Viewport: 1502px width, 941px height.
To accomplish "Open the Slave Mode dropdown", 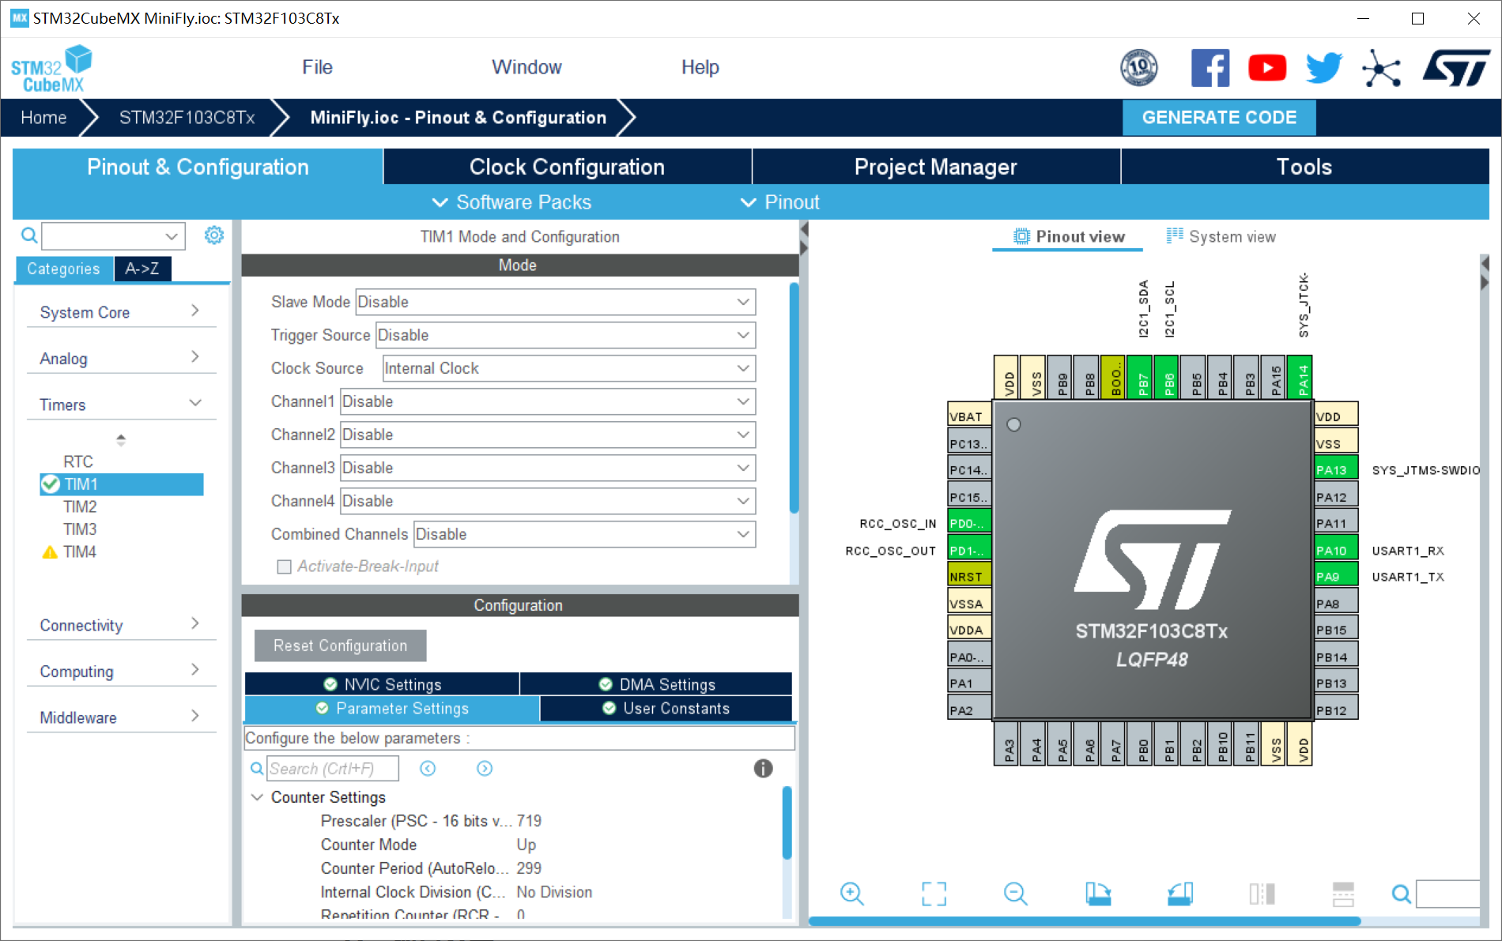I will [555, 302].
